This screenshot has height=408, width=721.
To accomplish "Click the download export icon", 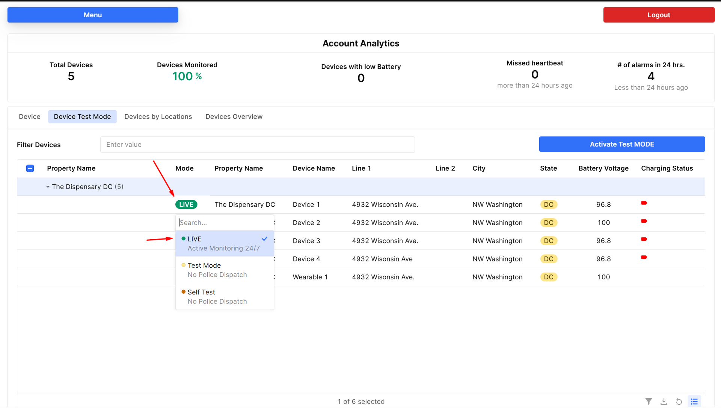I will (x=664, y=401).
